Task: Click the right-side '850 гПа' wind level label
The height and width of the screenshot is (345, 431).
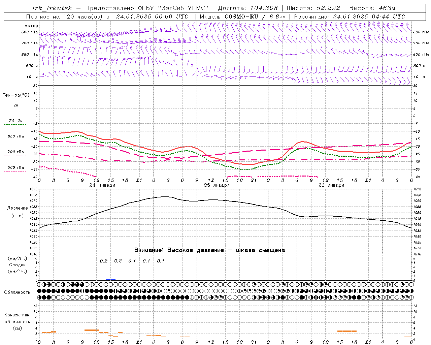Action: pos(421,54)
